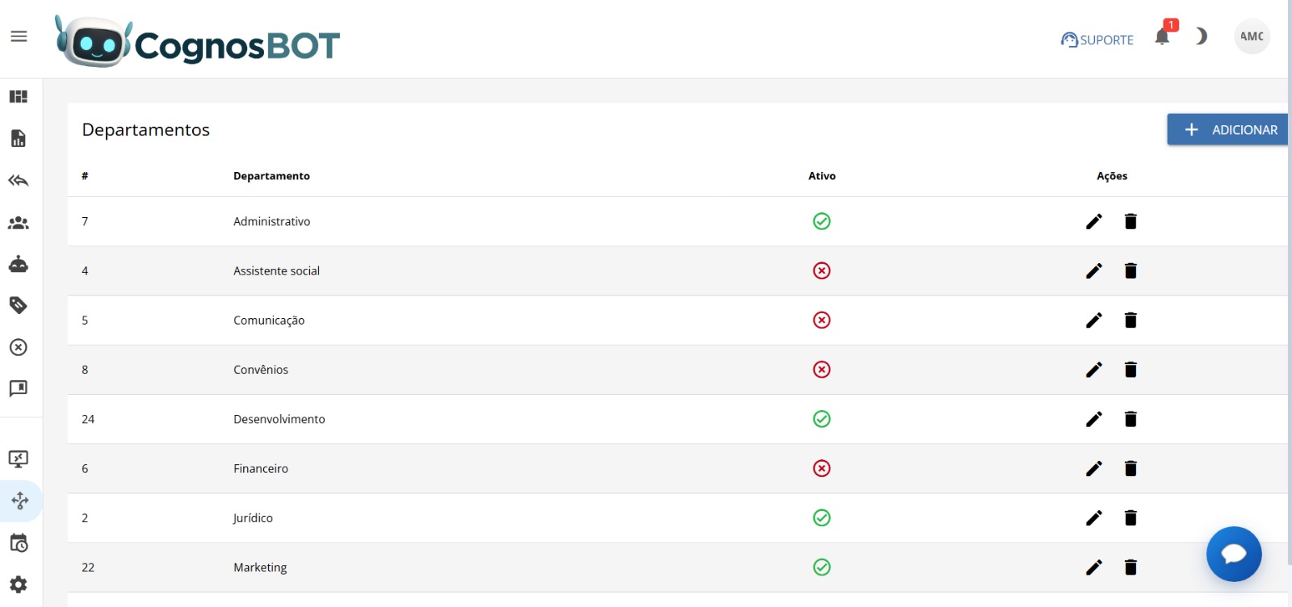Open the schedule calendar-clock sidebar icon
1292x607 pixels.
(x=19, y=543)
